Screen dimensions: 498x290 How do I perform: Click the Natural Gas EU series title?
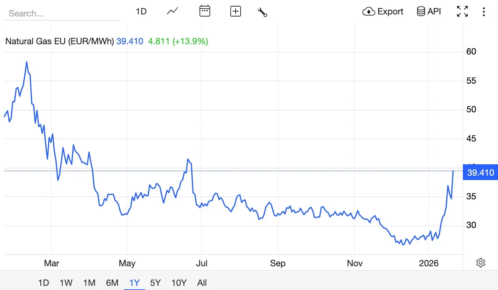pos(59,41)
